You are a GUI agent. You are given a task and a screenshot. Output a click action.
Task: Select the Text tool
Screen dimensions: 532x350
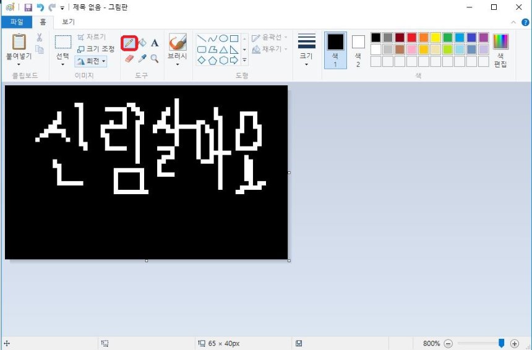(155, 43)
